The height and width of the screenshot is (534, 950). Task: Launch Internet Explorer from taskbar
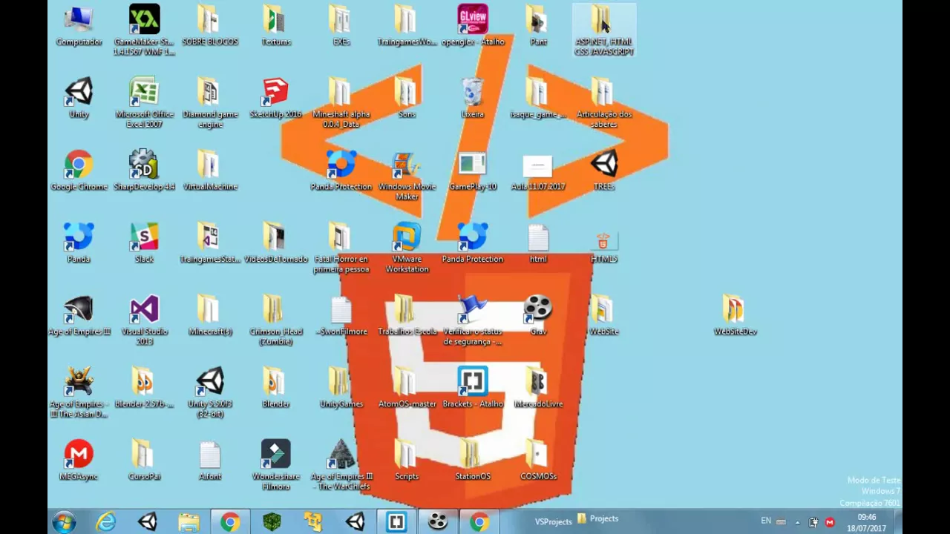[x=106, y=522]
